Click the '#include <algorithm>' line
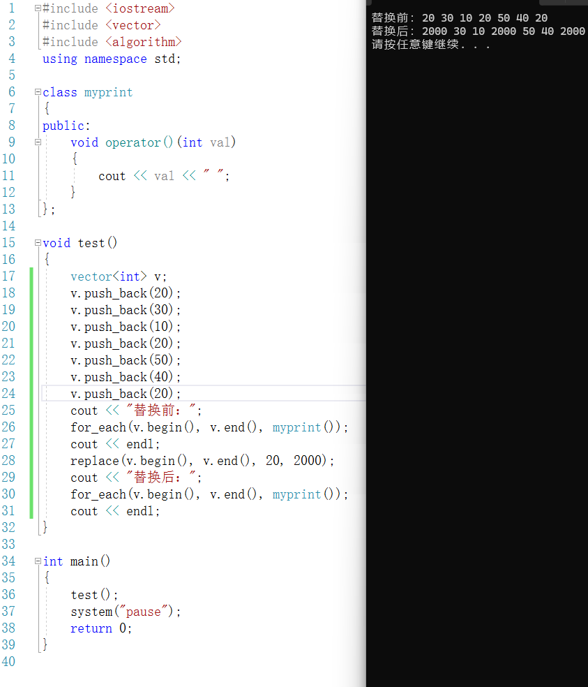588x687 pixels. coord(112,42)
